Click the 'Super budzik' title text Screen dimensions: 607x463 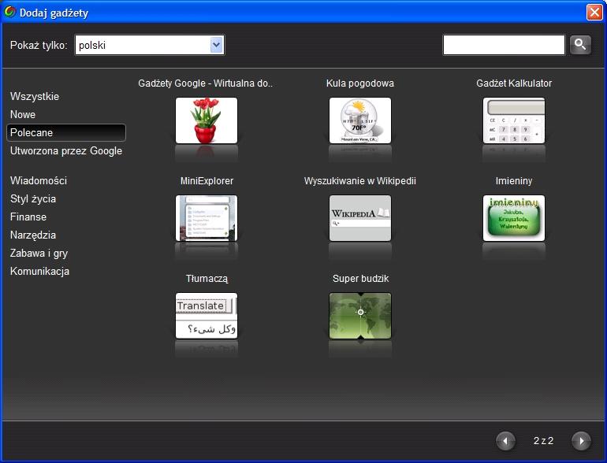(x=360, y=279)
